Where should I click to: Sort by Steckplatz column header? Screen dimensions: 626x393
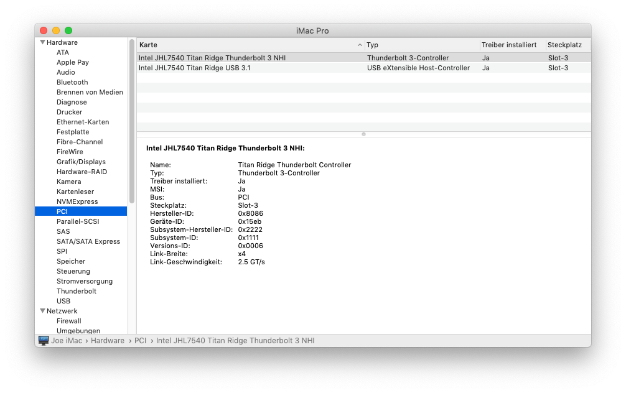point(568,45)
